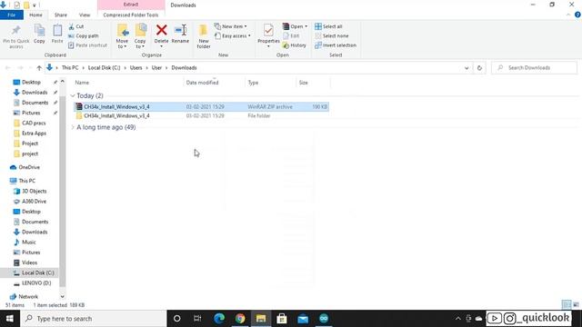Open the Windows Start menu

[x=10, y=319]
